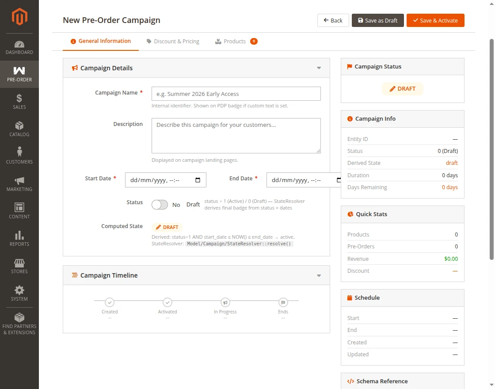495x389 pixels.
Task: Click the Magento logo
Action: click(x=19, y=16)
